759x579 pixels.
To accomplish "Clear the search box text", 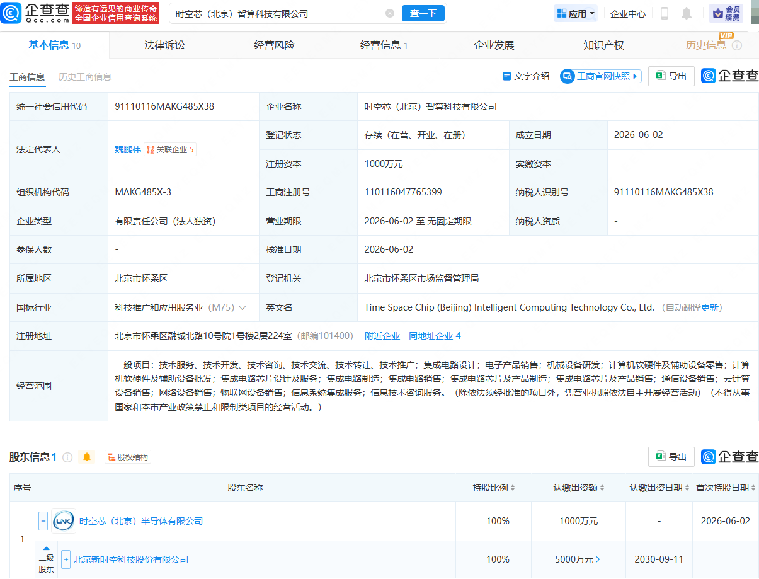I will pos(390,13).
